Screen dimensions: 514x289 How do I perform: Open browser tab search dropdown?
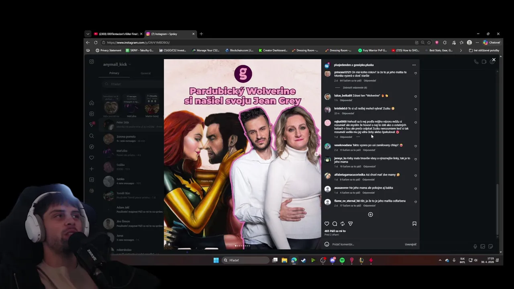click(88, 34)
